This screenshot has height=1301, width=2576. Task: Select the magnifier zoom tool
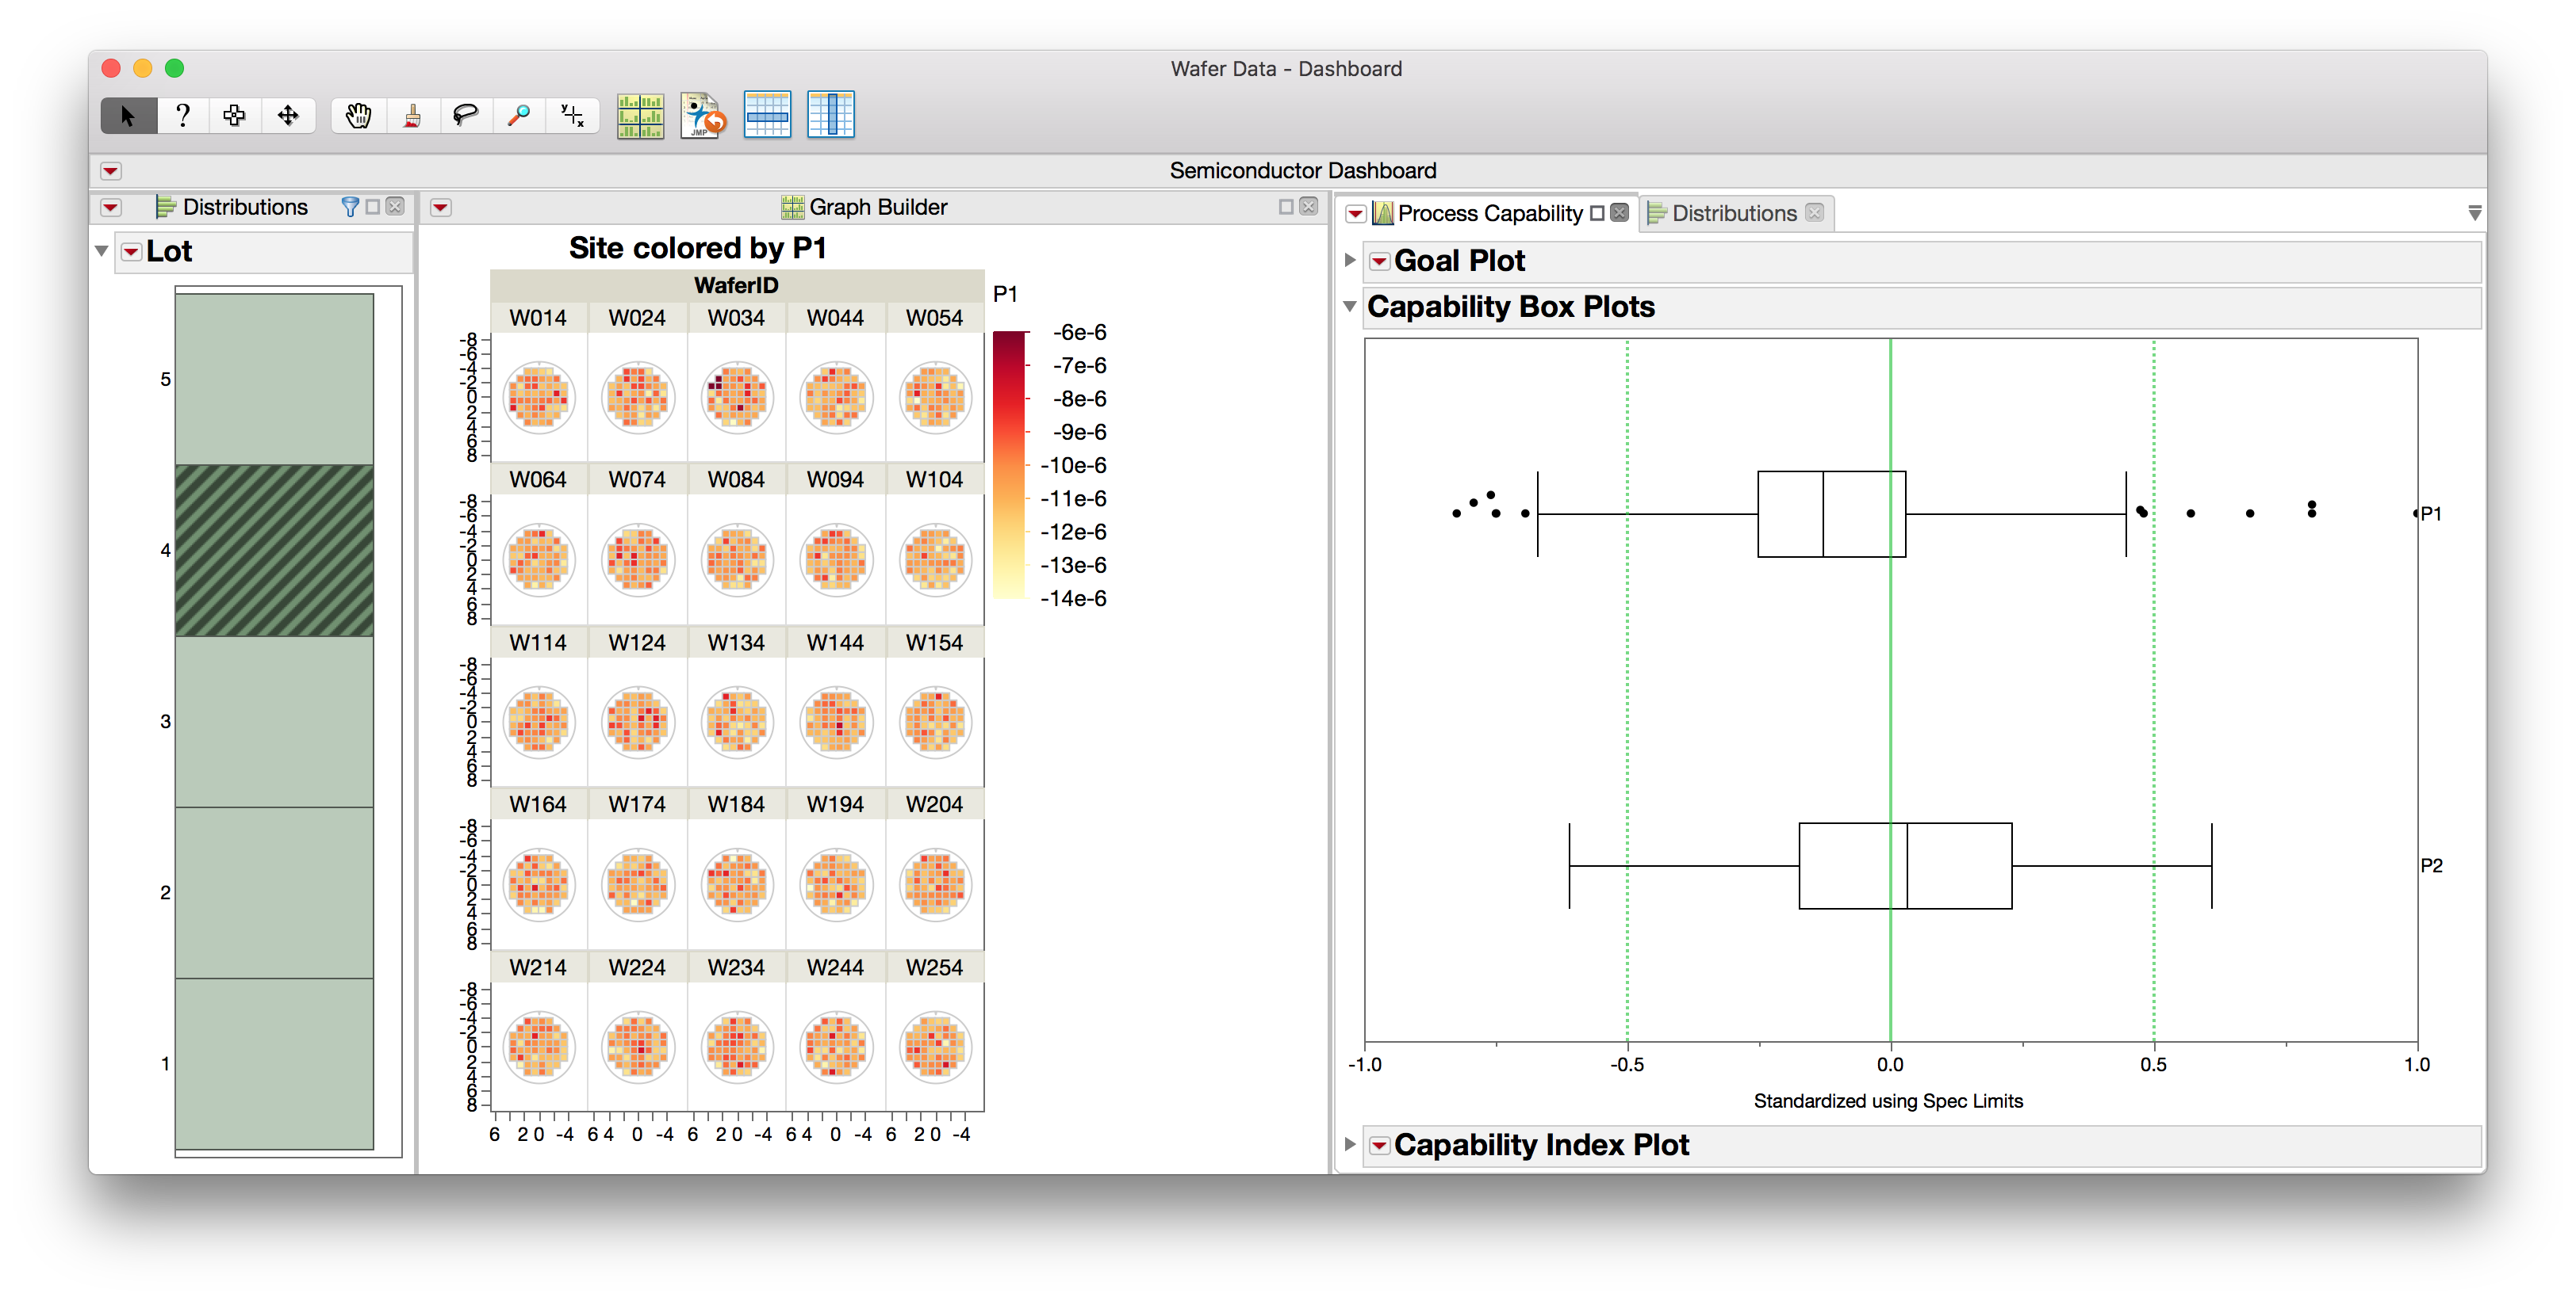tap(518, 116)
